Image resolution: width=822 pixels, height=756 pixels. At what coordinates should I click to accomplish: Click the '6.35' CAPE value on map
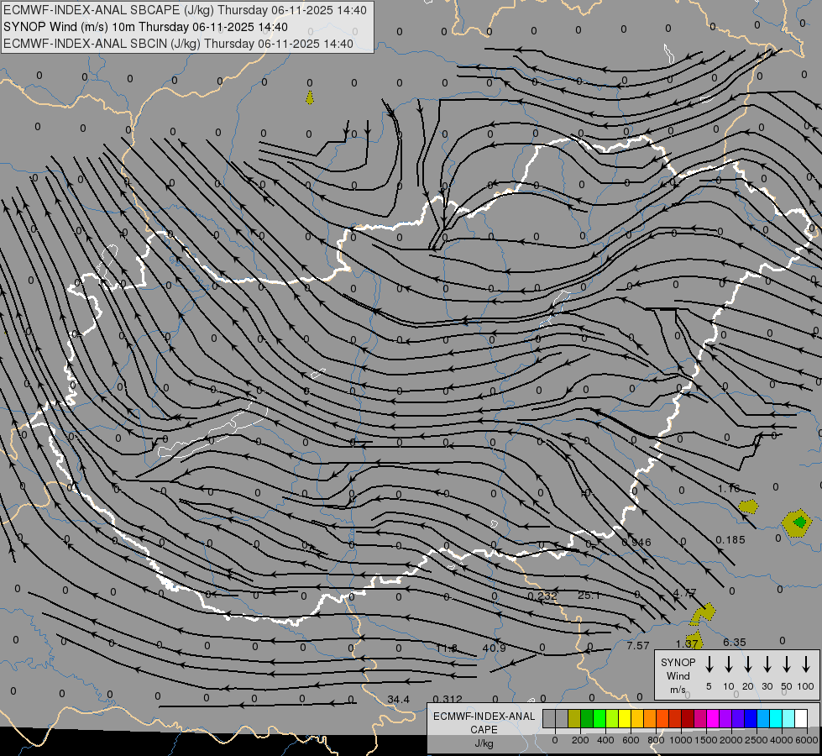(735, 642)
